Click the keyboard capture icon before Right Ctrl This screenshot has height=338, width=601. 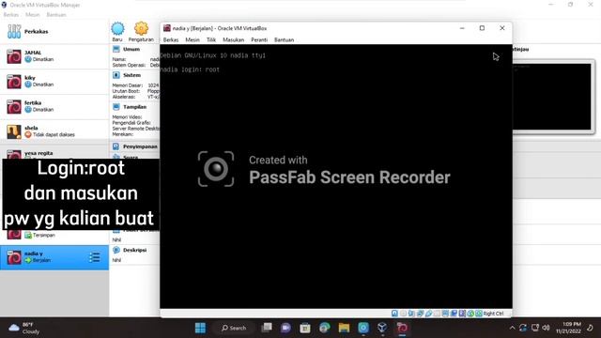coord(479,314)
